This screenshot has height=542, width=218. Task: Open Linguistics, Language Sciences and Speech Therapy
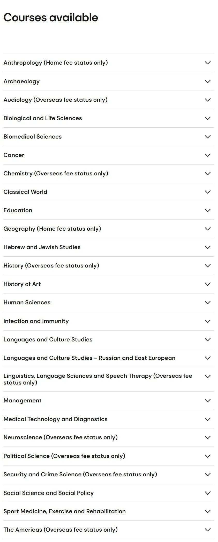[109, 379]
